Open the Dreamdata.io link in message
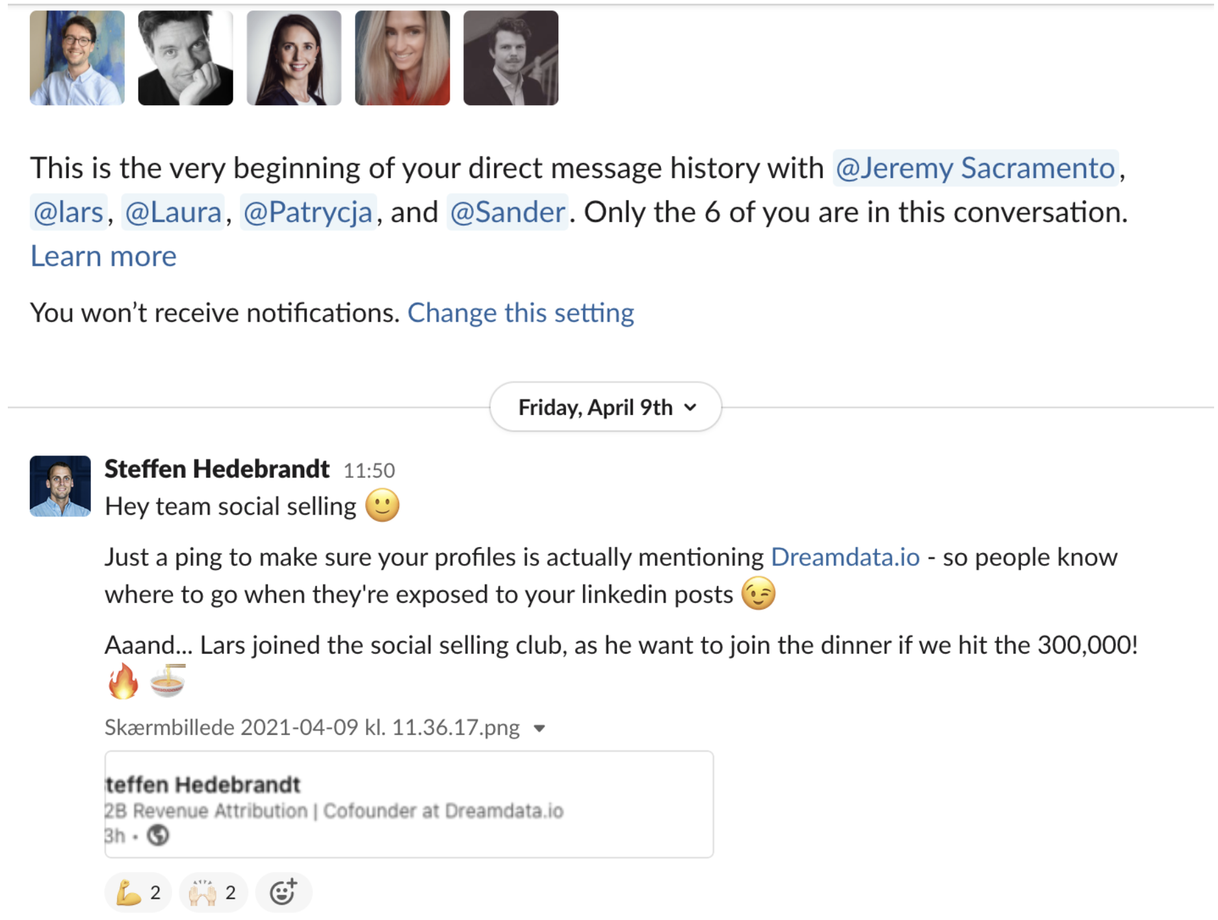Image resolution: width=1218 pixels, height=920 pixels. click(x=845, y=557)
